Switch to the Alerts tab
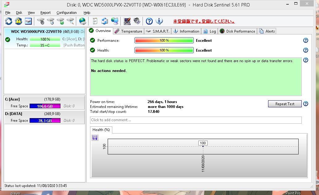The height and width of the screenshot is (195, 319). point(267,31)
